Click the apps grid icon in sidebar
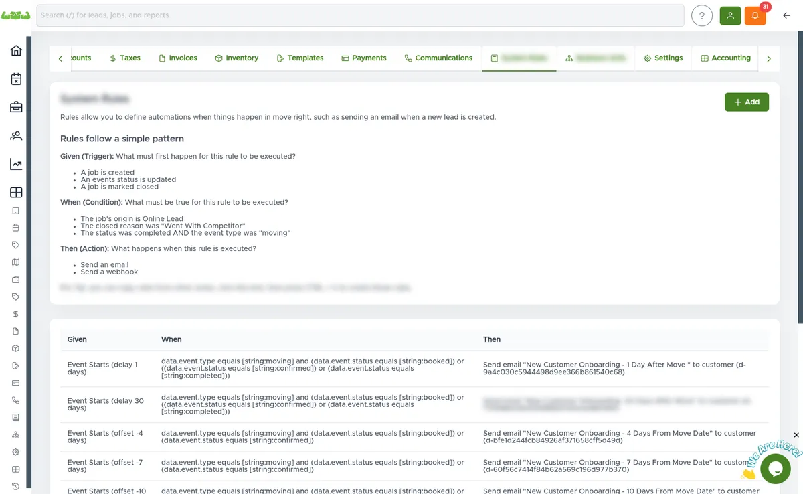 pos(15,192)
